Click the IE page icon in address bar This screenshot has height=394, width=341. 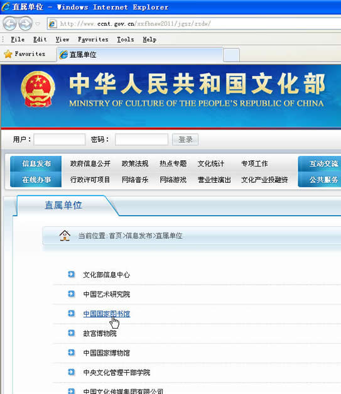pos(52,24)
